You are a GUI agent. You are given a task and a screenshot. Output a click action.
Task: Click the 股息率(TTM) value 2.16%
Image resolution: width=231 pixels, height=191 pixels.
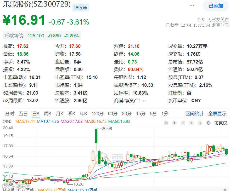(206, 85)
